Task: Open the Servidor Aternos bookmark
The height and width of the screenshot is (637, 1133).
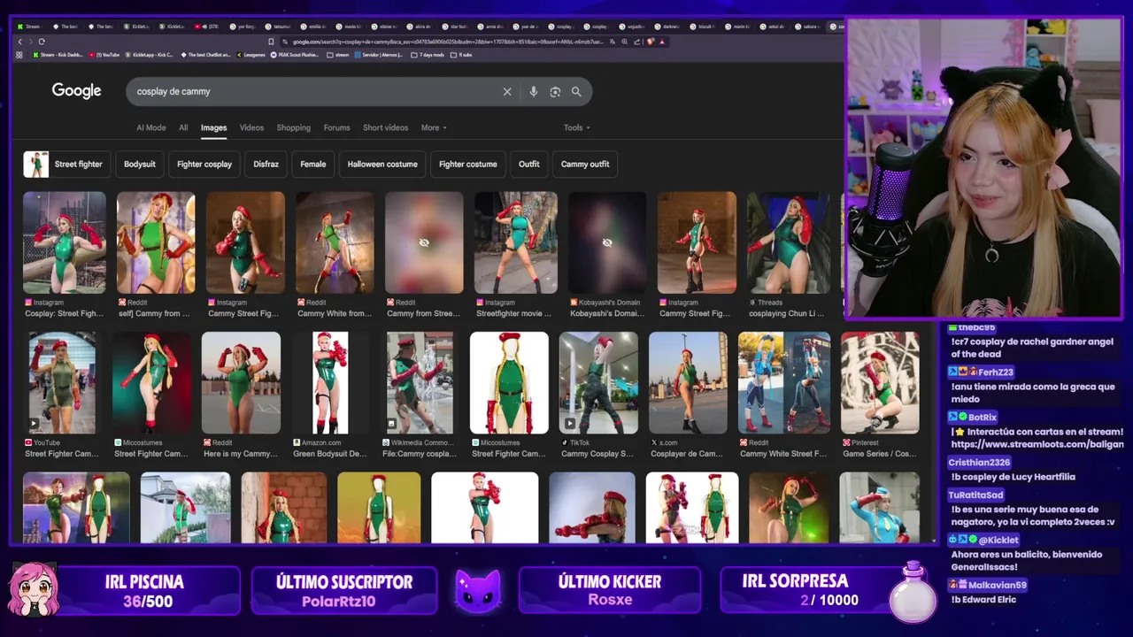Action: pyautogui.click(x=377, y=55)
